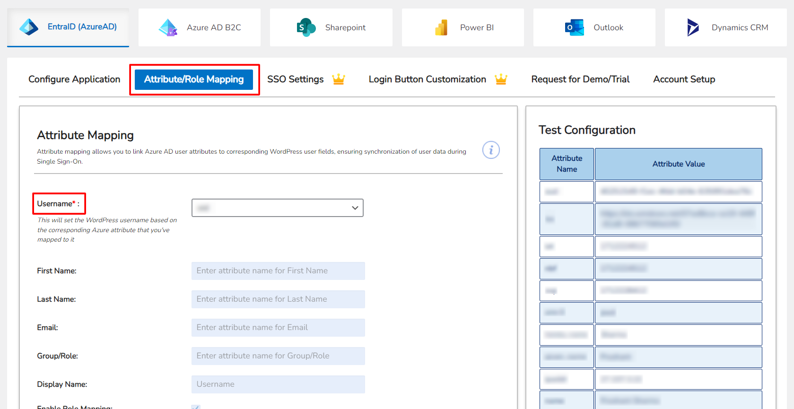Click the 'Attribute Name' table header
The width and height of the screenshot is (794, 409).
(x=567, y=164)
